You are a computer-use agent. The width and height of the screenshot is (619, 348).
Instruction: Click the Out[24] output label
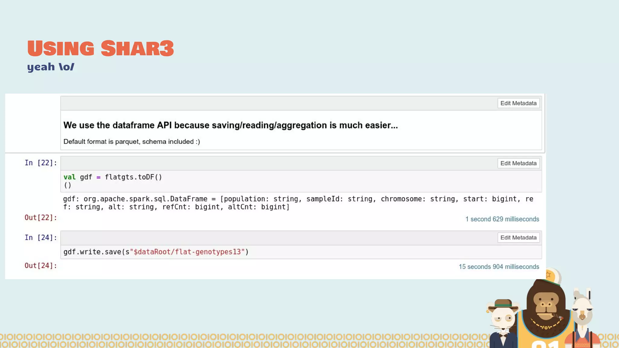(x=41, y=266)
